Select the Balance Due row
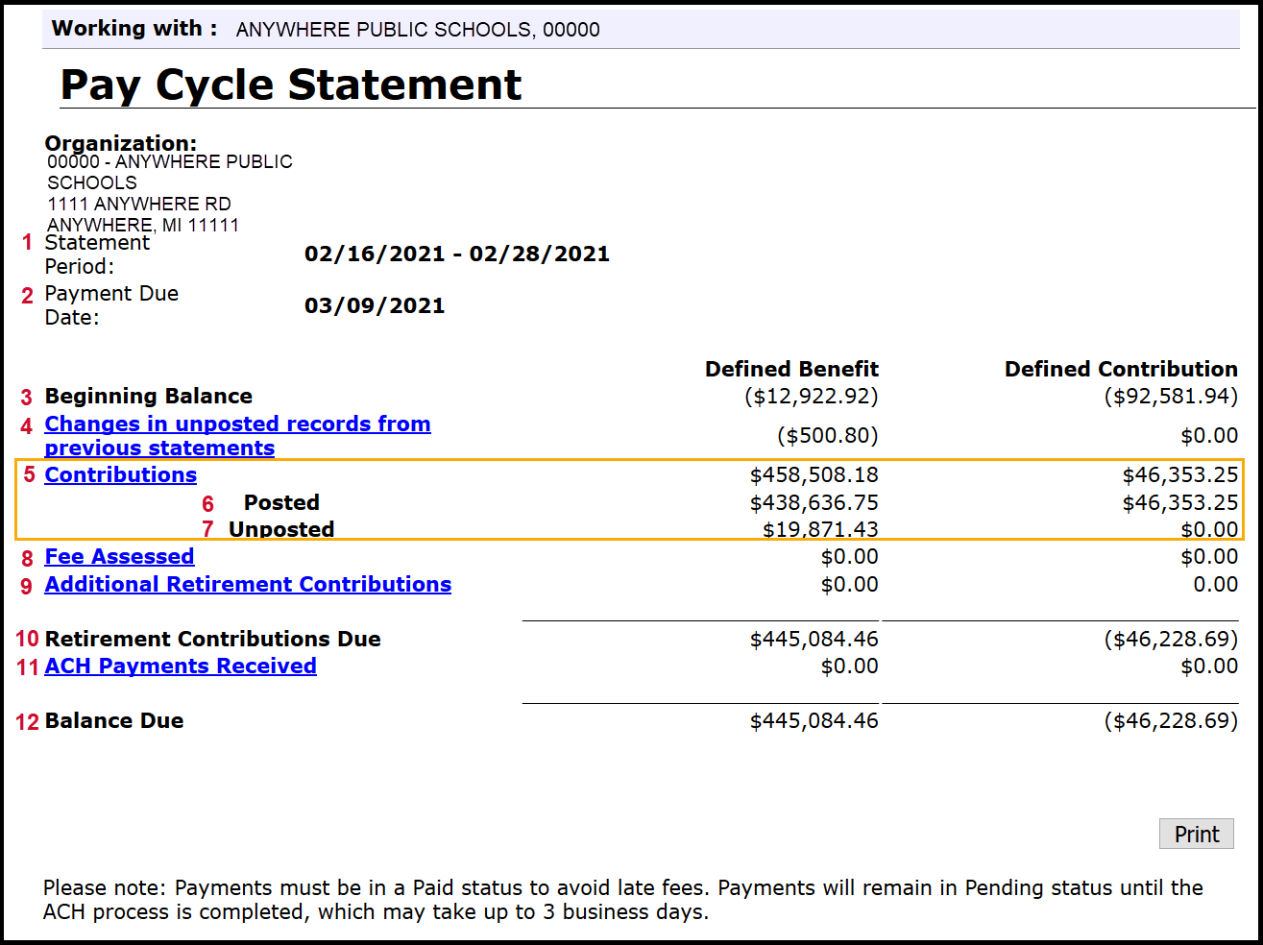Viewport: 1263px width, 945px height. pyautogui.click(x=115, y=721)
